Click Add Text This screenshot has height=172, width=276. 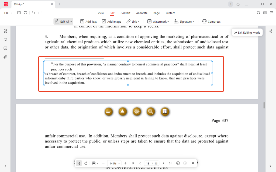88,22
